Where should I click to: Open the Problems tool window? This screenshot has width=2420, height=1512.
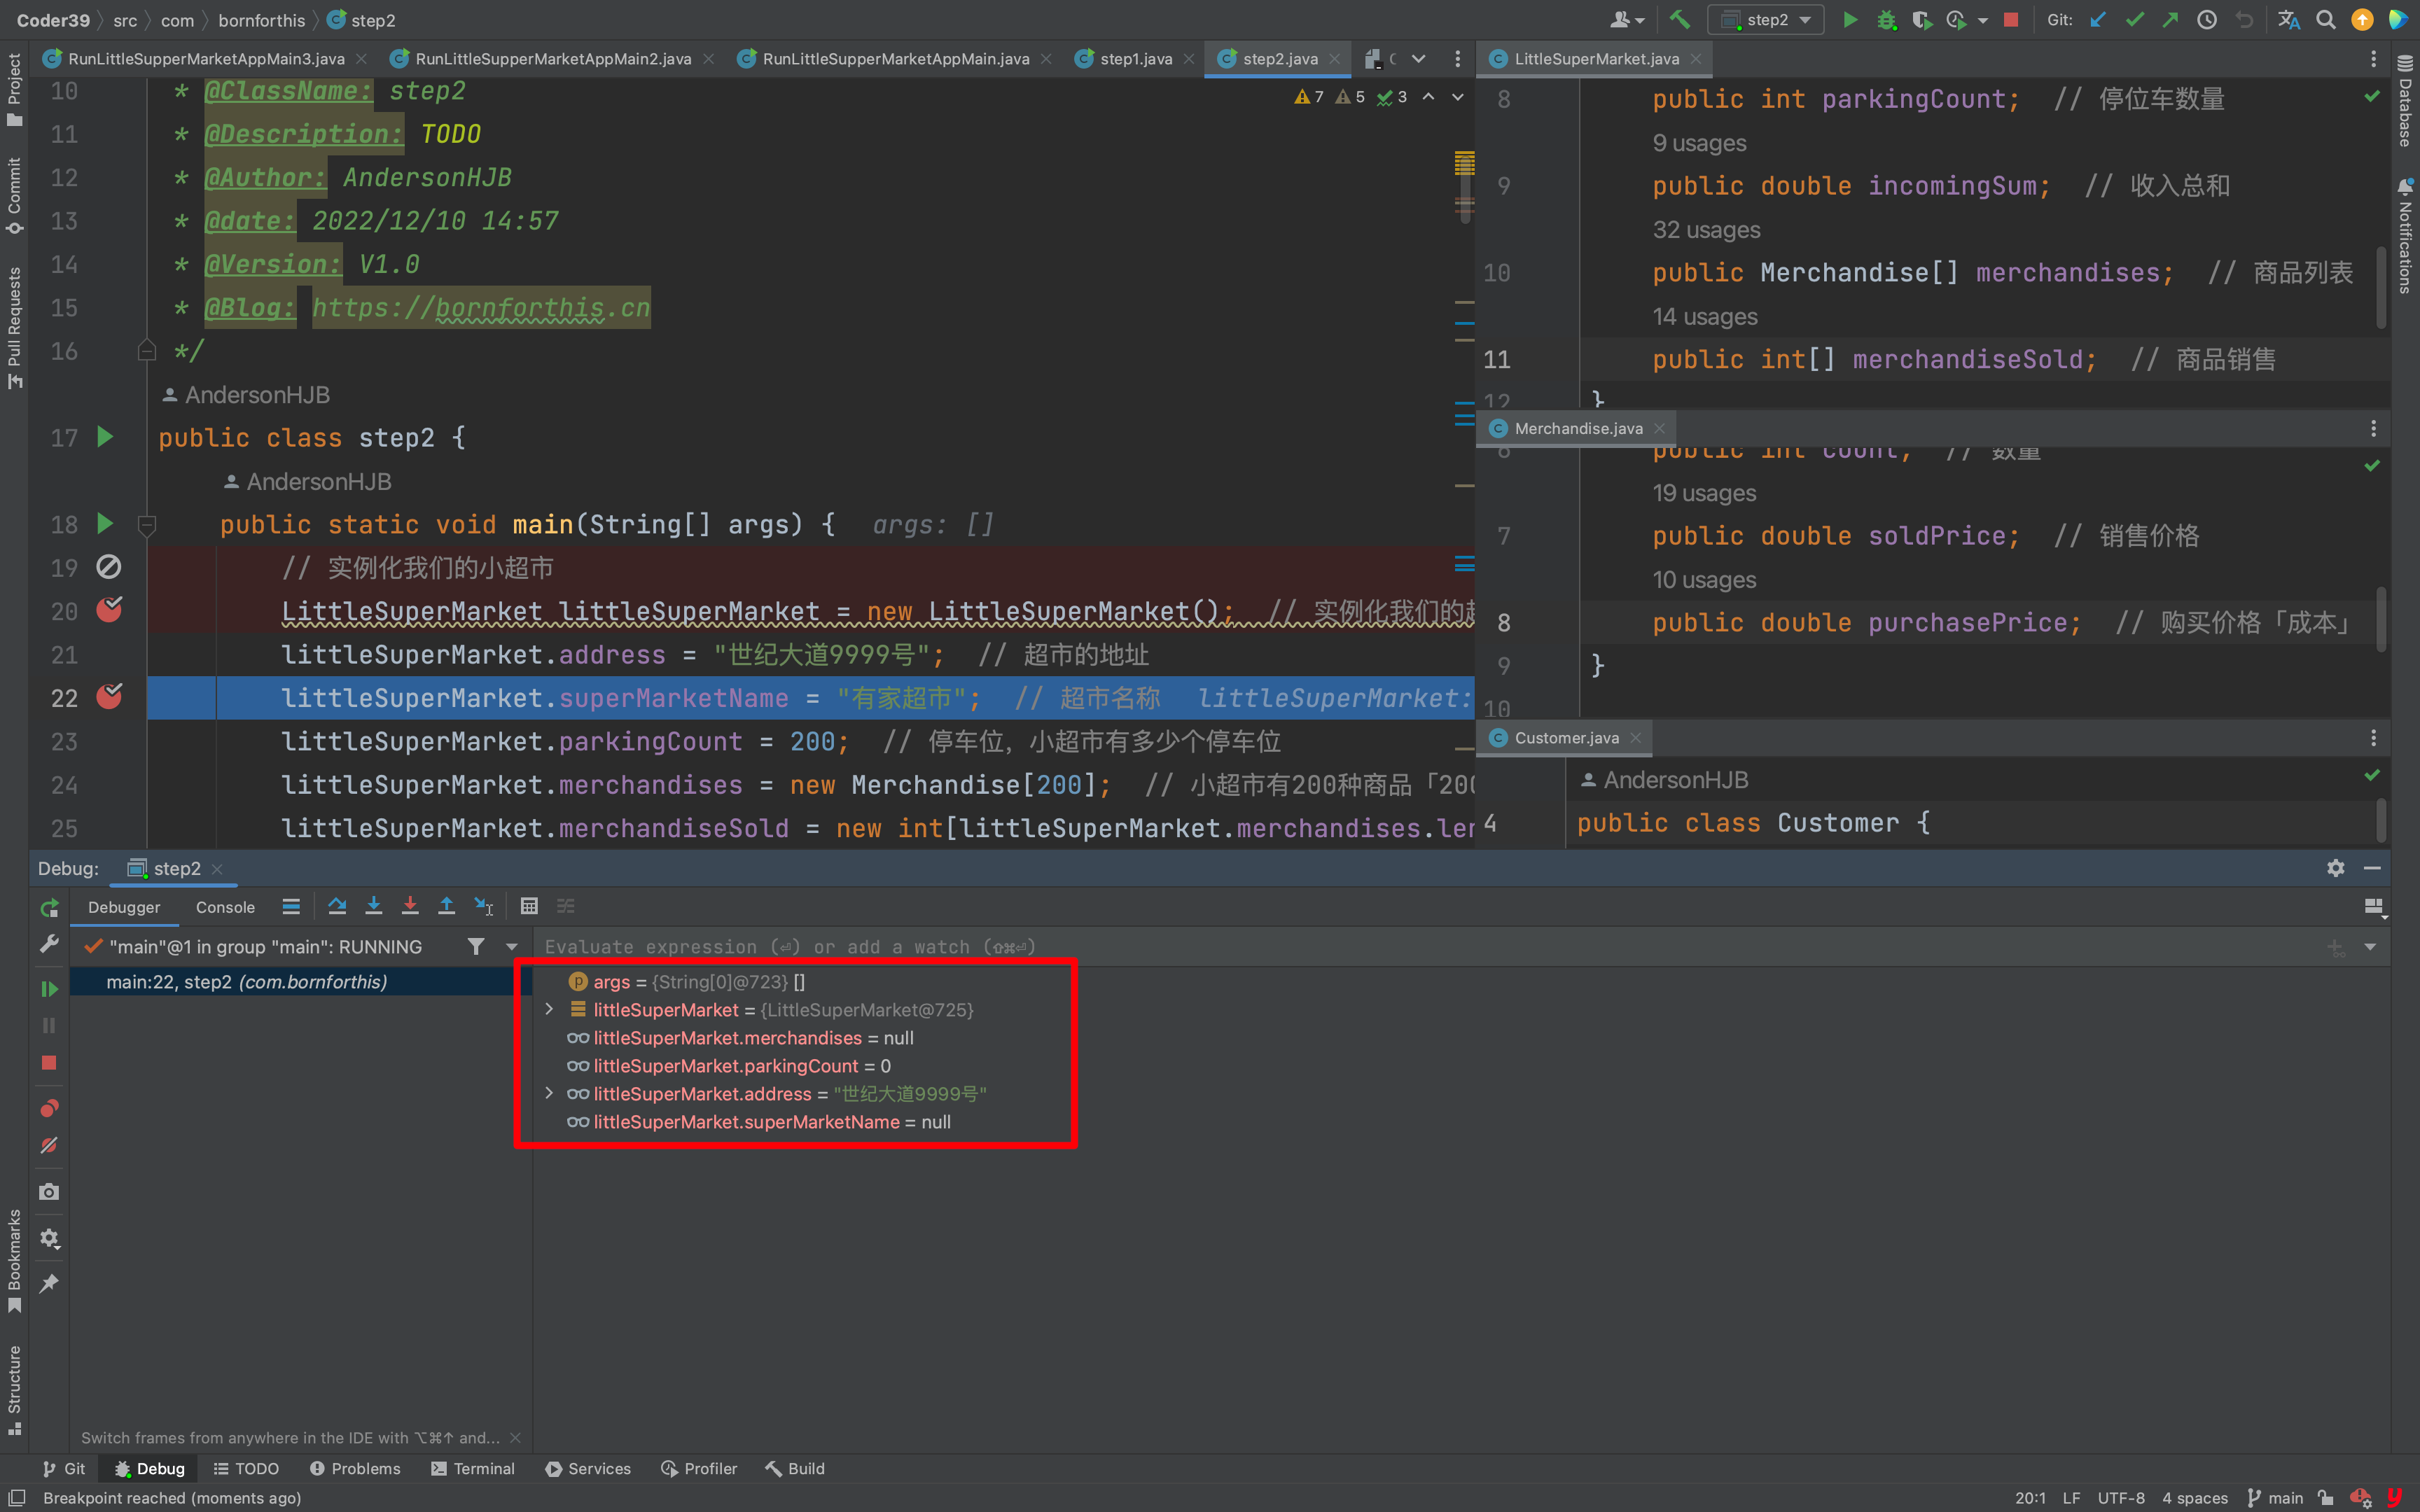[354, 1468]
